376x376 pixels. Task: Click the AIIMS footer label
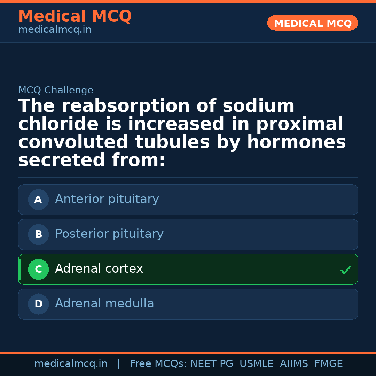pos(294,364)
